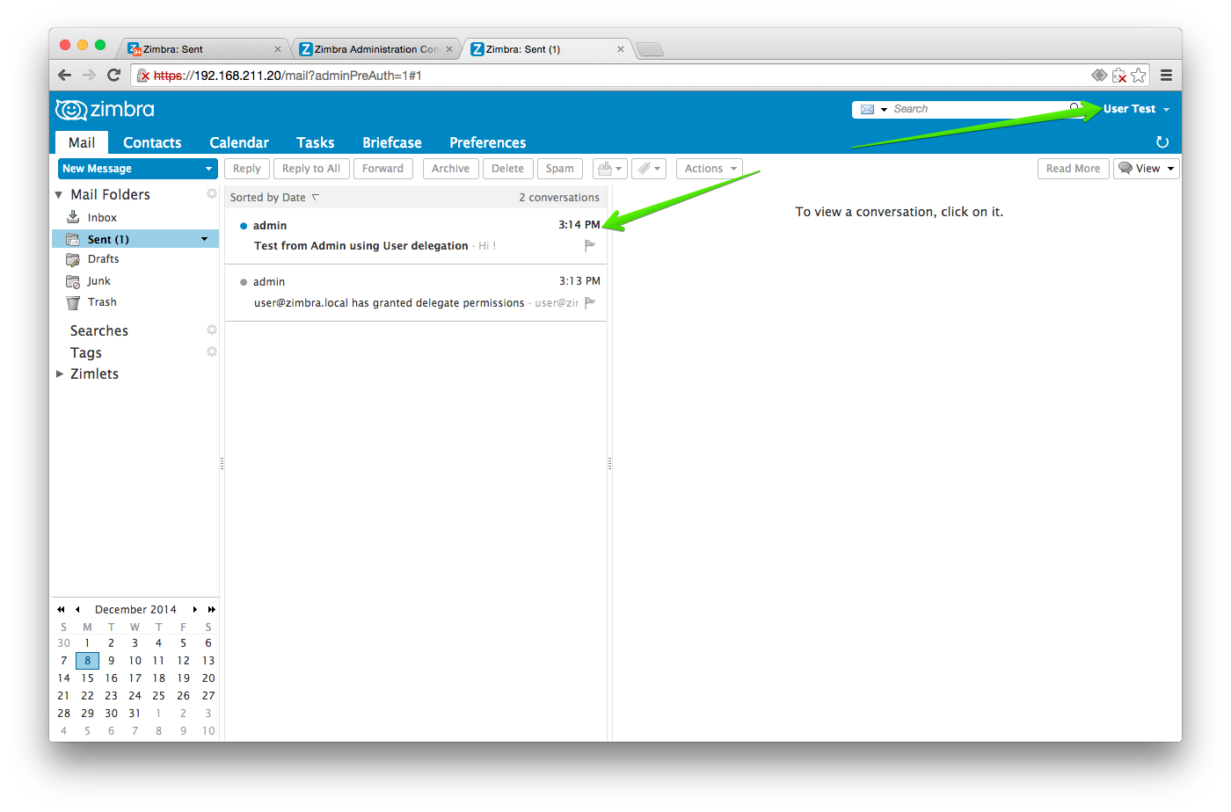Open the Actions dropdown menu
The width and height of the screenshot is (1231, 812).
click(710, 169)
